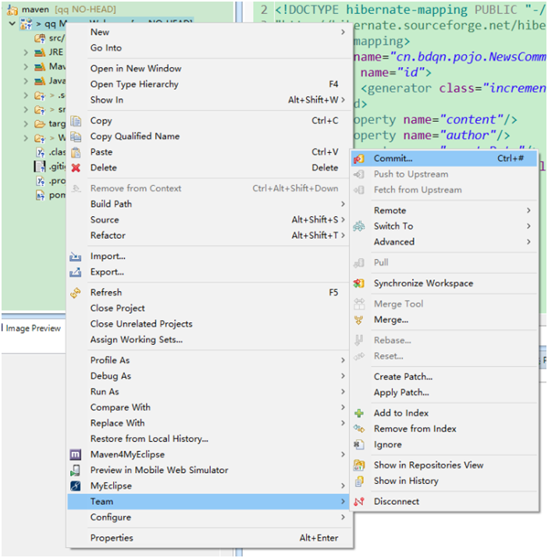Expand the JRE tree node
Image resolution: width=548 pixels, height=558 pixels.
[x=26, y=52]
